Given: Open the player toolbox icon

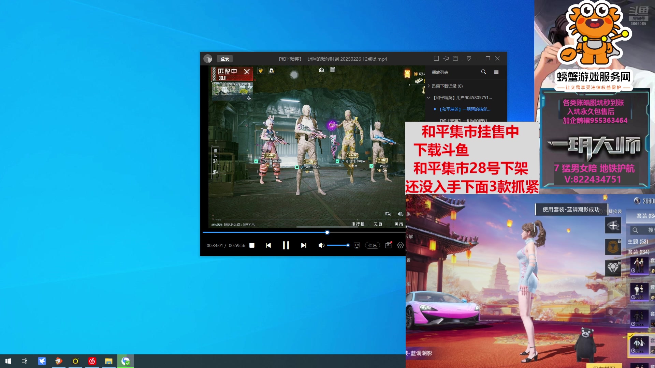Looking at the screenshot, I should (x=388, y=245).
